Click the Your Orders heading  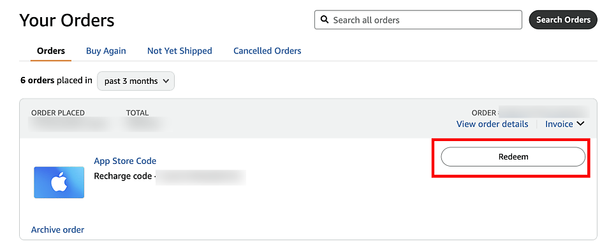click(67, 20)
